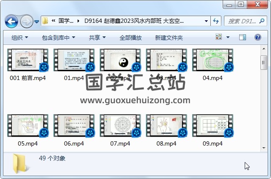Click the 49 个对象 status text
The image size is (271, 179).
52,158
